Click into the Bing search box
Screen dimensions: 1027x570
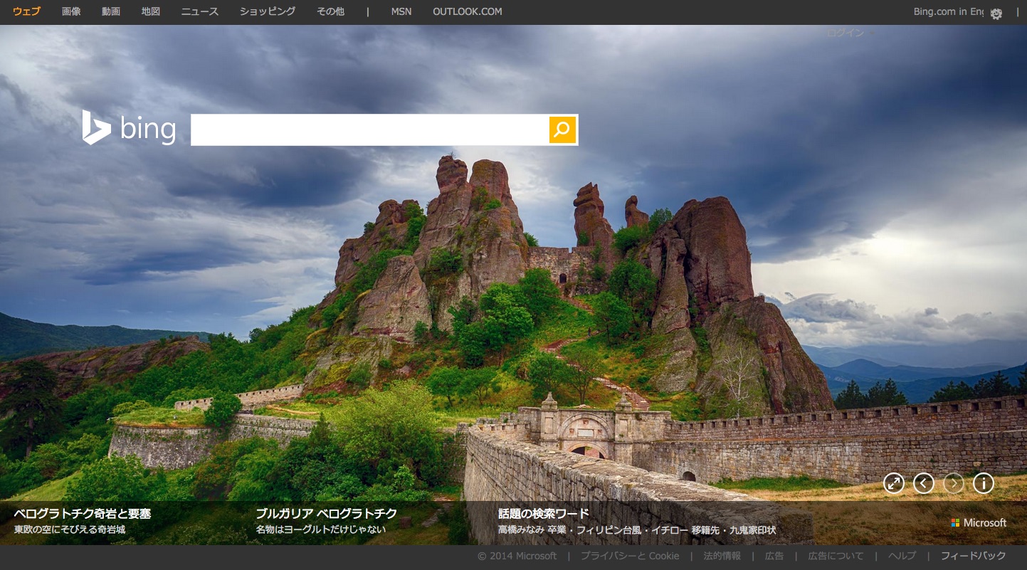(x=369, y=130)
